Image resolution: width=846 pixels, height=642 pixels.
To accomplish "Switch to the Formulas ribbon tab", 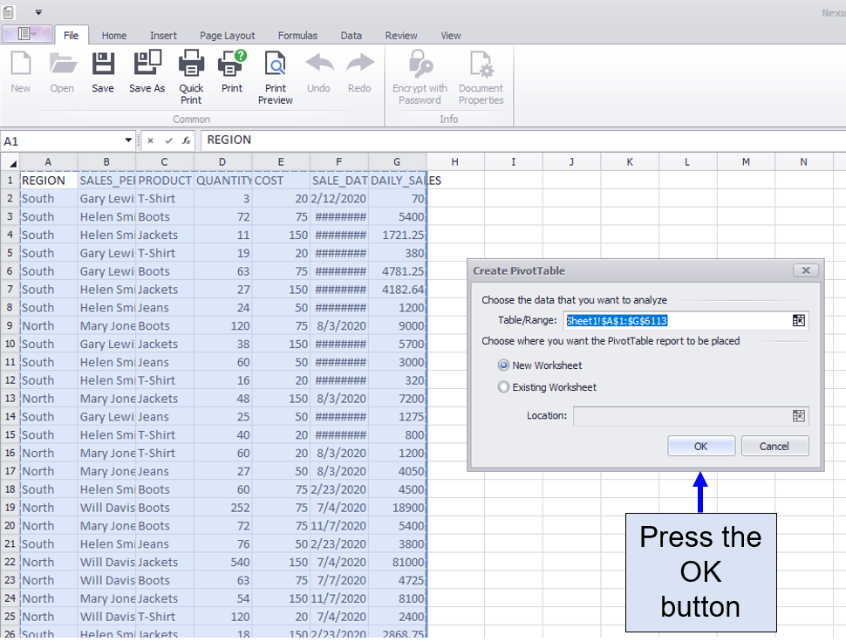I will (x=297, y=36).
